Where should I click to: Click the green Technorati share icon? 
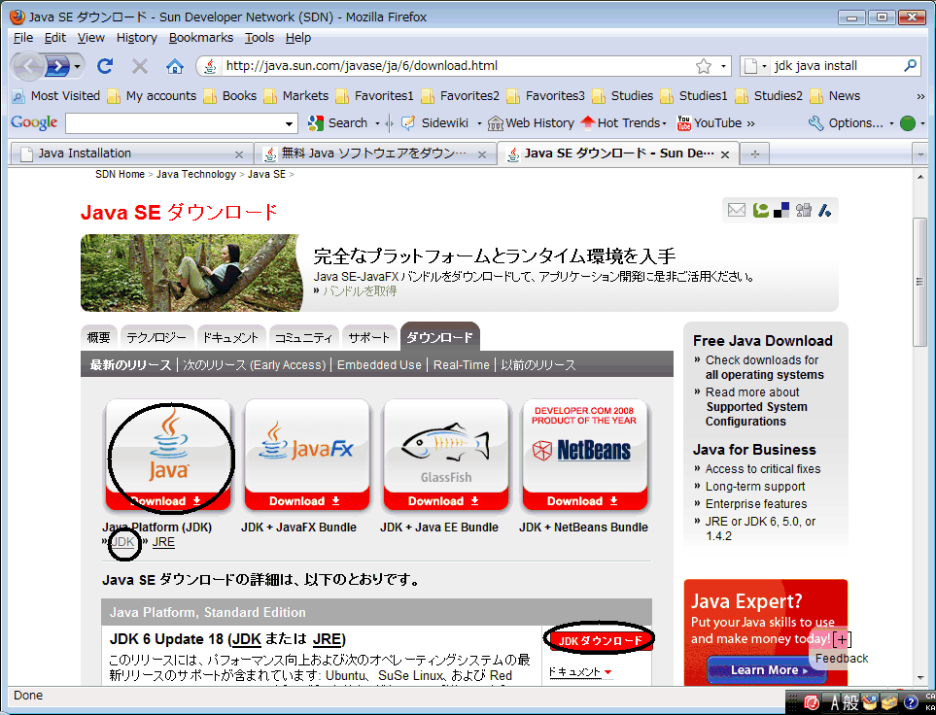click(760, 210)
